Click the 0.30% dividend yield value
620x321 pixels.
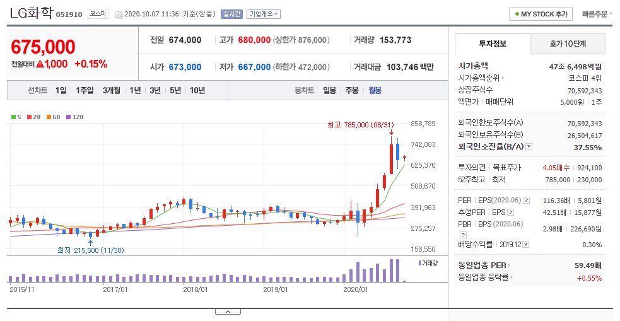point(592,245)
